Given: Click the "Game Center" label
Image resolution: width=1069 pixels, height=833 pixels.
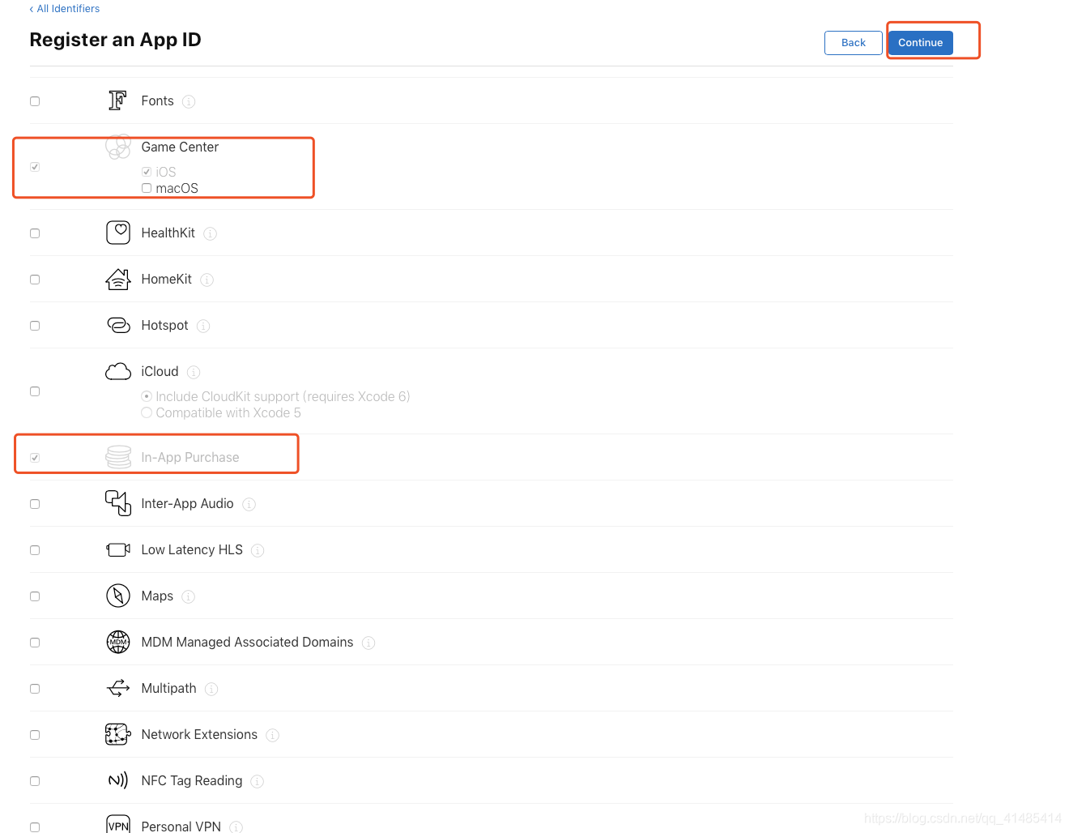Looking at the screenshot, I should click(x=180, y=147).
